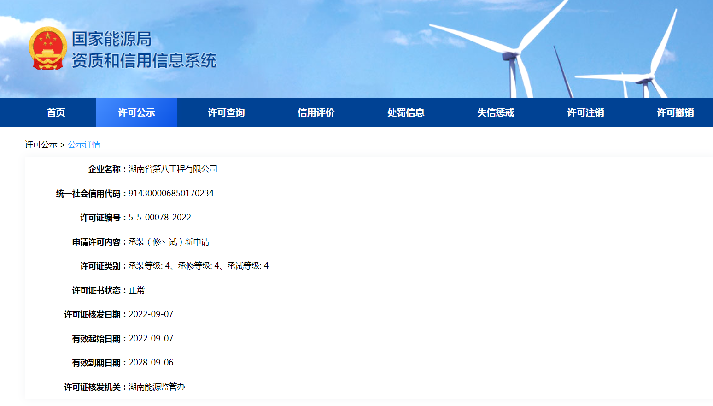Switch to the 处罚信息 tab
Image resolution: width=713 pixels, height=406 pixels.
[x=406, y=112]
